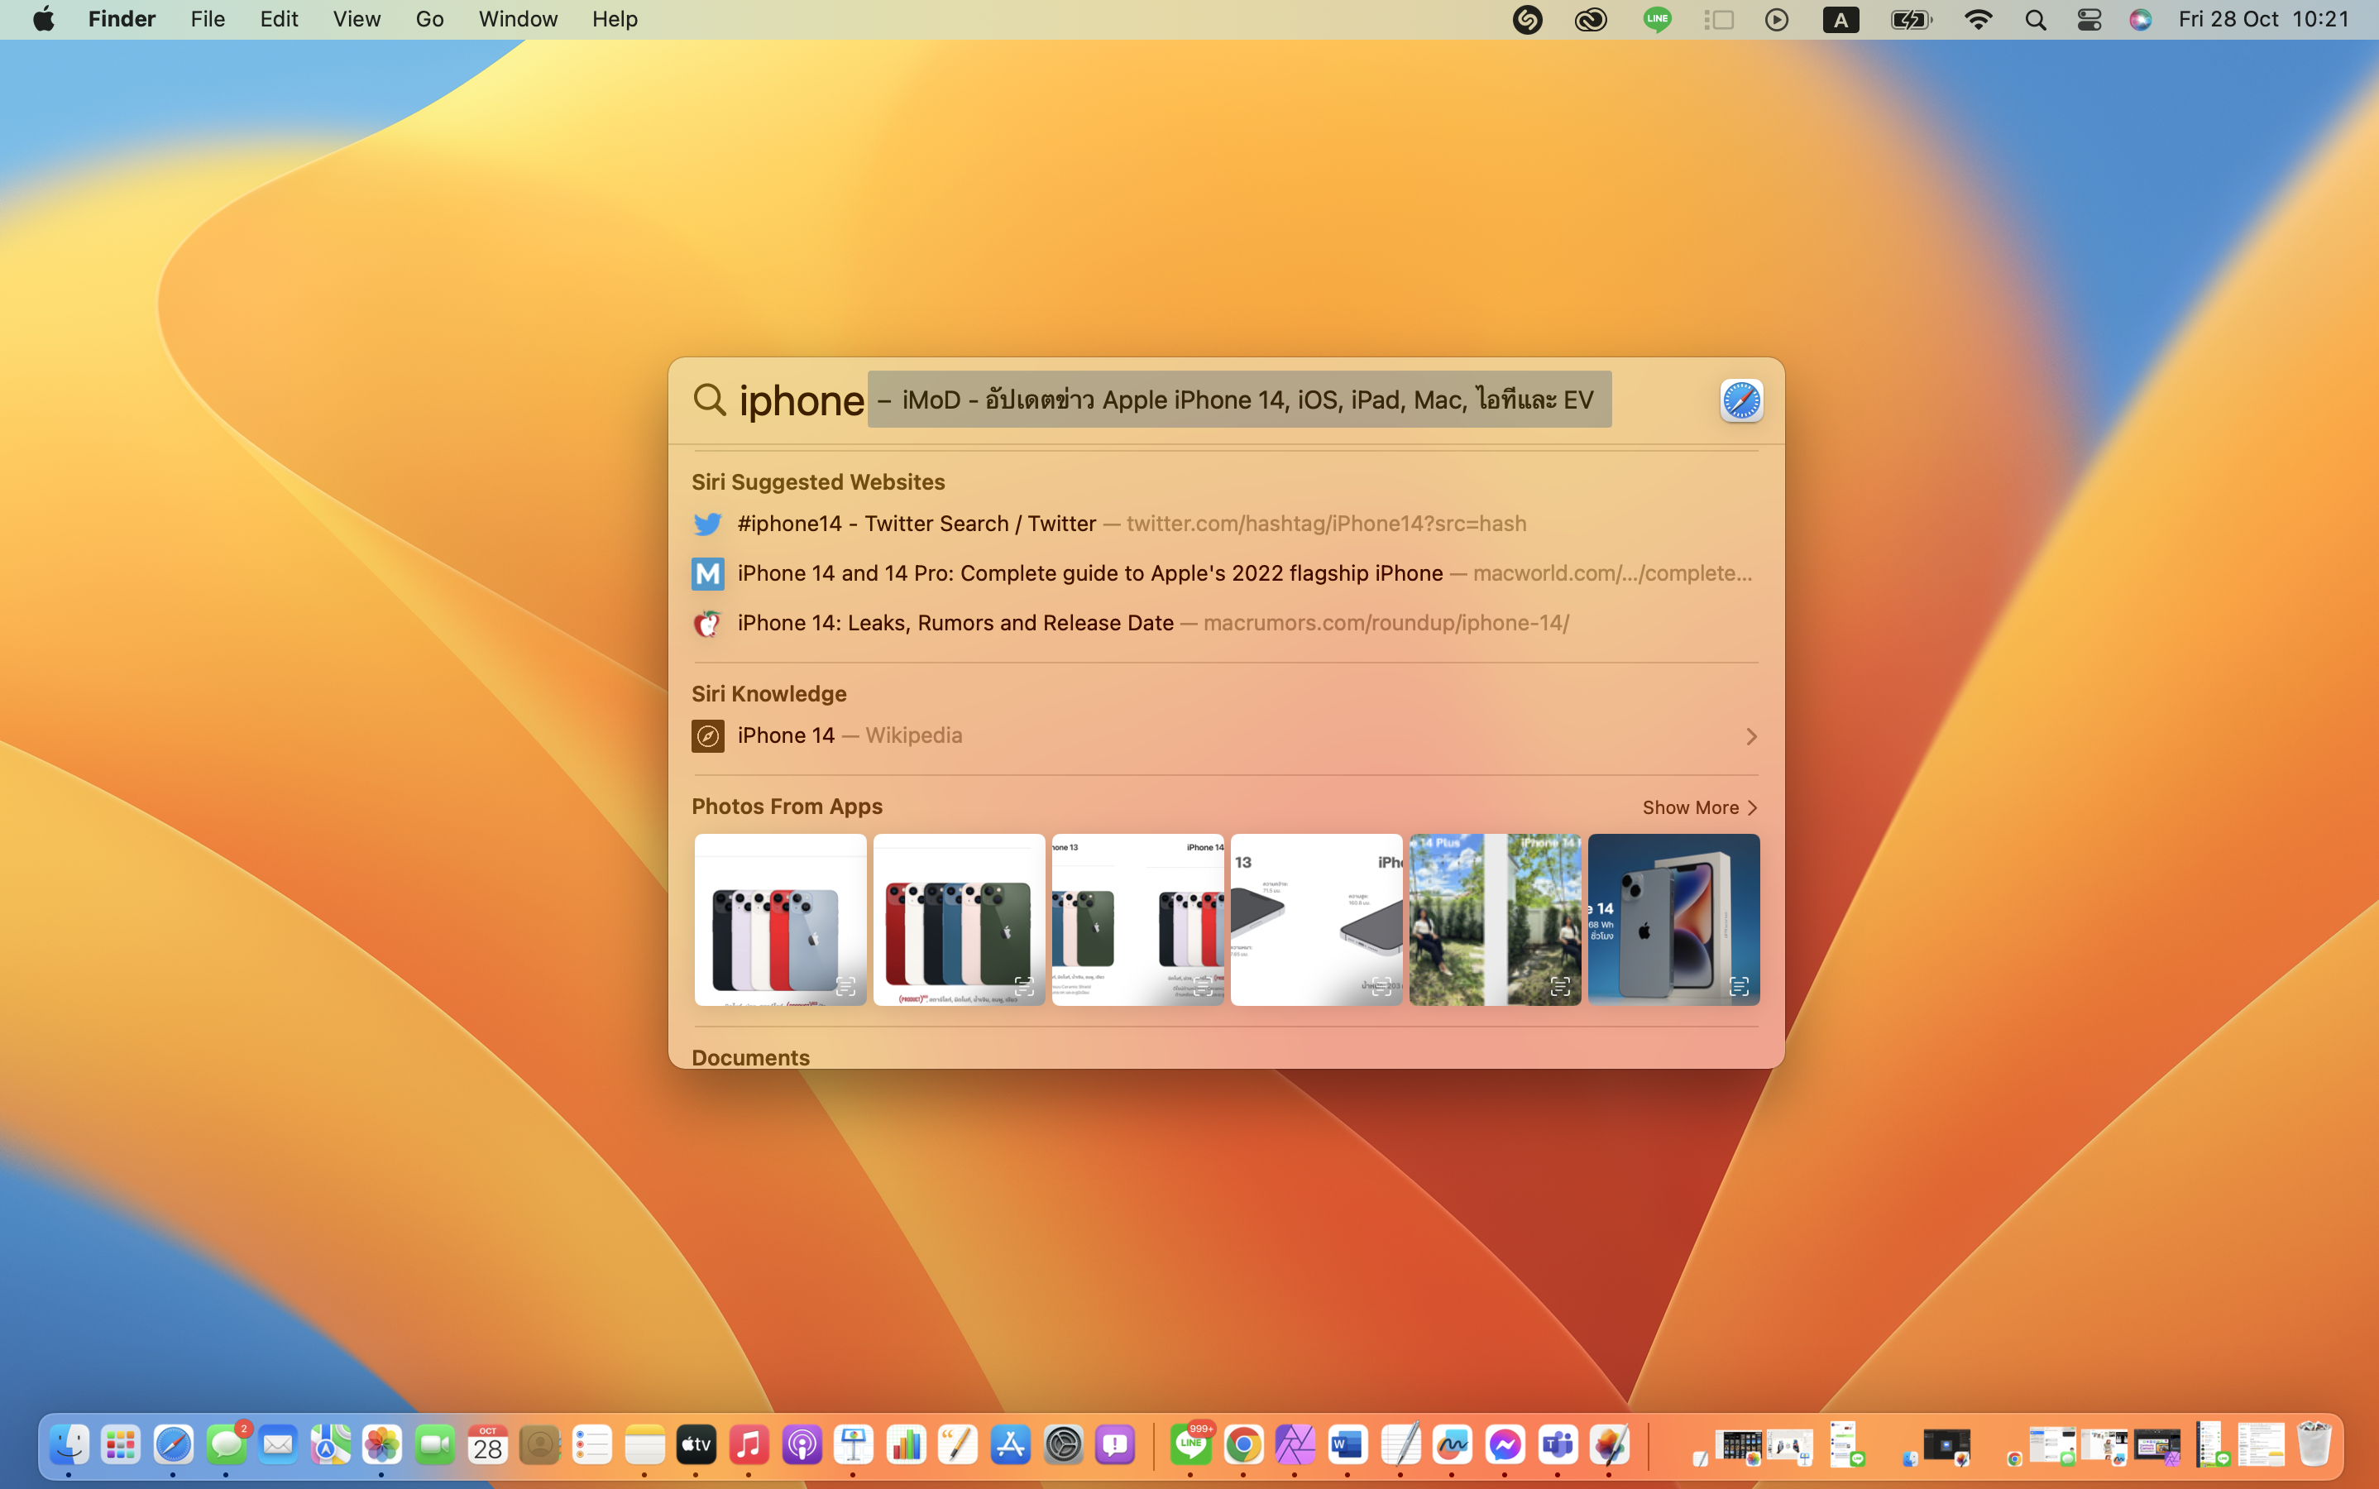Toggle the keyboard input source A icon
The width and height of the screenshot is (2379, 1489).
(1840, 20)
